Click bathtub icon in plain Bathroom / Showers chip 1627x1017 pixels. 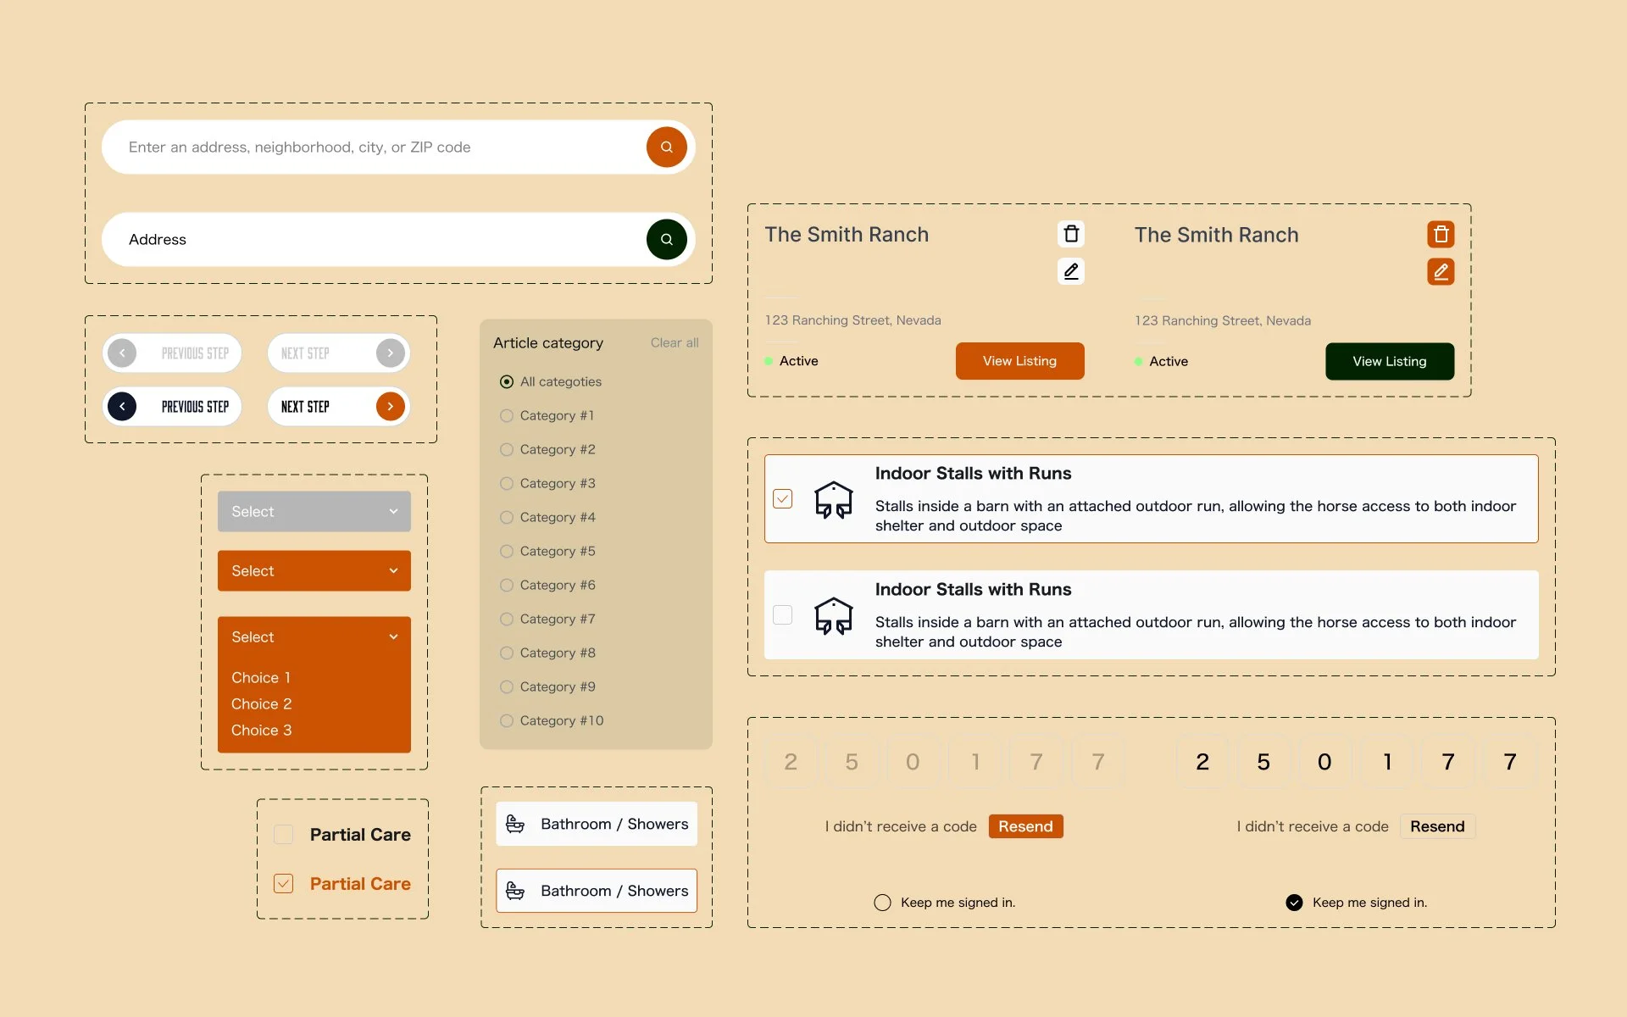pyautogui.click(x=515, y=824)
